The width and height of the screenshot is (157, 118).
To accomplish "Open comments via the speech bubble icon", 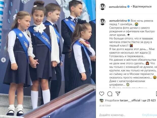I will pyautogui.click(x=110, y=94).
